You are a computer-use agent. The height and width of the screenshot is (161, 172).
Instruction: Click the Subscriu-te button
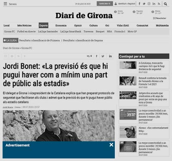105,4
